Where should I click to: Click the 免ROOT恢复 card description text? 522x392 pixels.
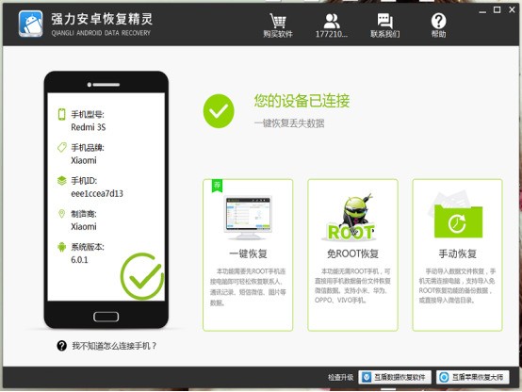pos(352,286)
